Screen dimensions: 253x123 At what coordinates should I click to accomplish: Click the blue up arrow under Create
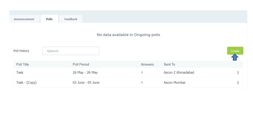click(235, 58)
